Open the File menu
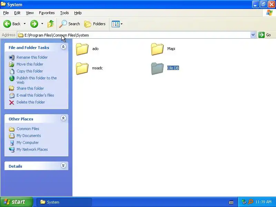The image size is (276, 207). coord(6,13)
